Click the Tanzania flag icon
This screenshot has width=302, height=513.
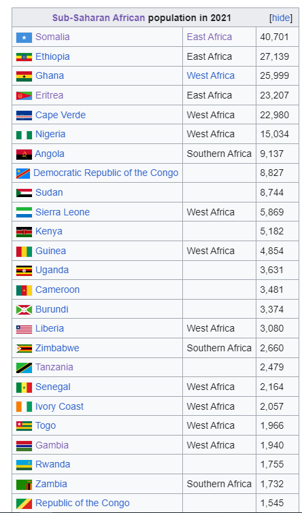(x=24, y=368)
